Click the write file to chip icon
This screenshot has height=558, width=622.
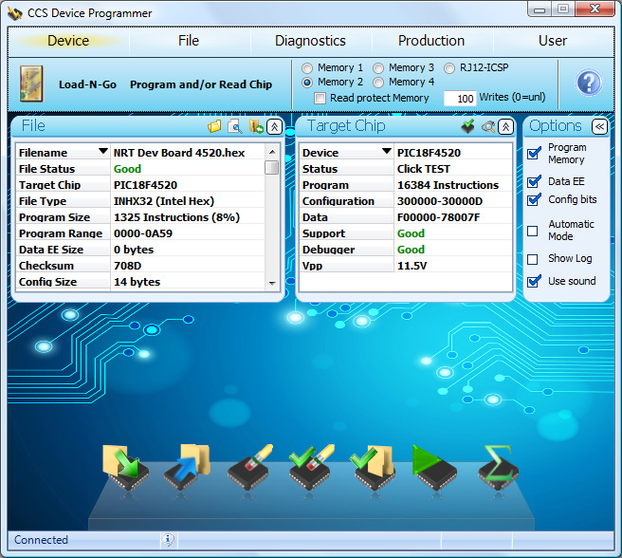click(x=125, y=468)
